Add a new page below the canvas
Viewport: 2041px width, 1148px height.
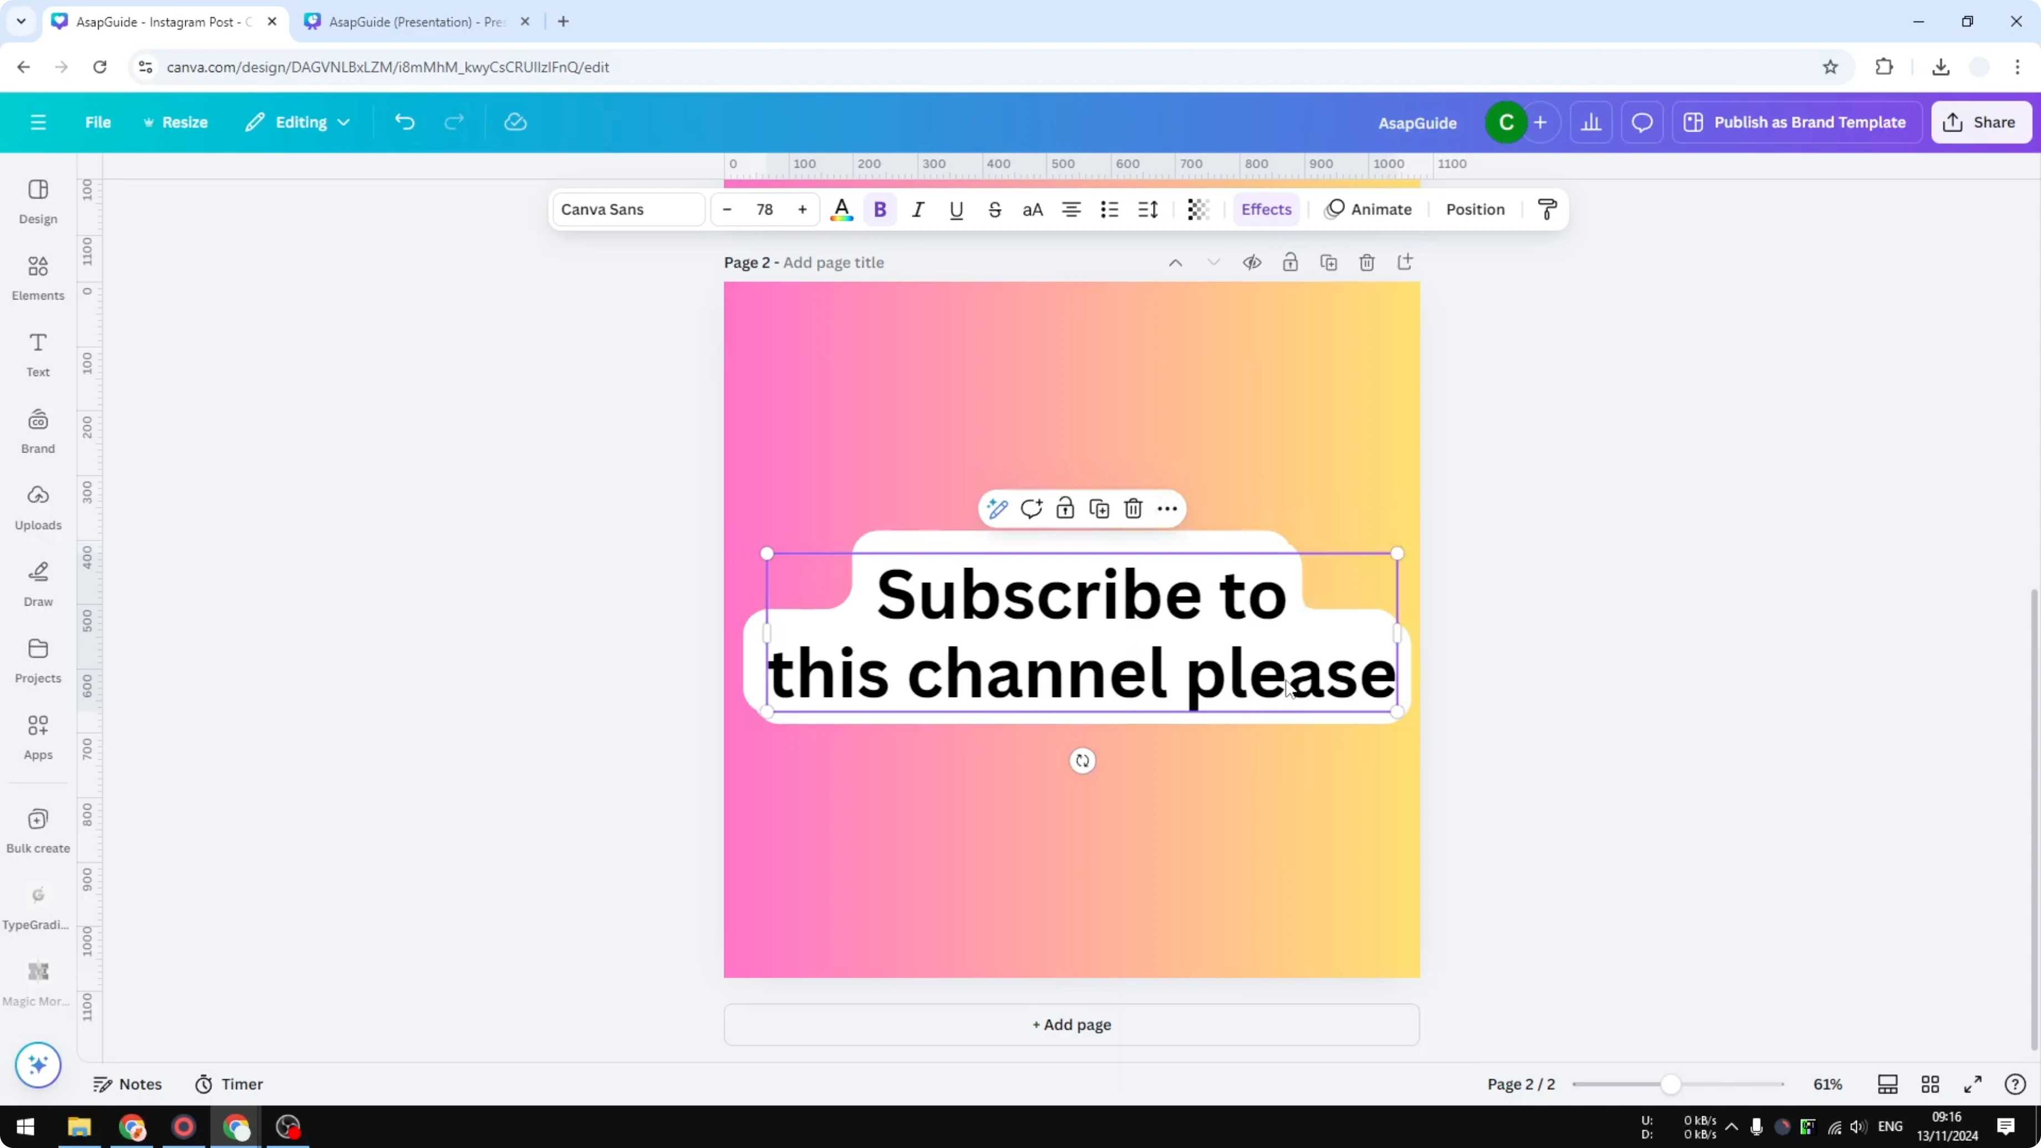[x=1071, y=1024]
